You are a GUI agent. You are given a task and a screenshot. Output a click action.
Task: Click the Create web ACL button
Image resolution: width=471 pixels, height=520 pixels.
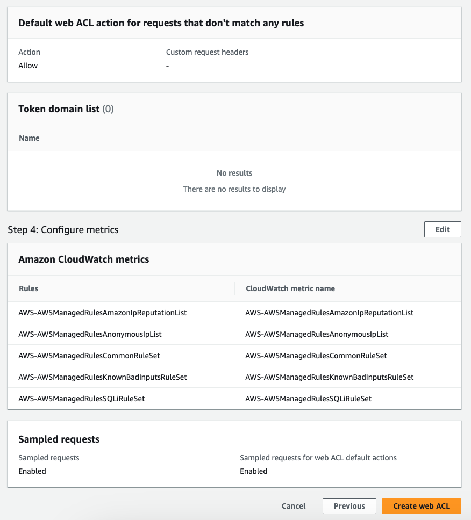pyautogui.click(x=421, y=506)
